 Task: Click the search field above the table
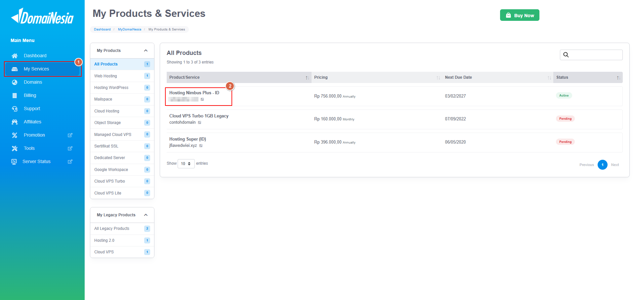591,55
